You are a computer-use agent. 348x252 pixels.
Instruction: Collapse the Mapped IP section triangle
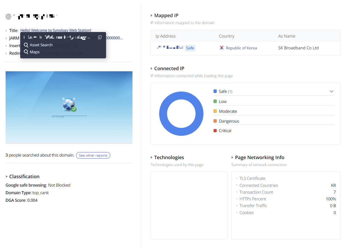coord(152,16)
